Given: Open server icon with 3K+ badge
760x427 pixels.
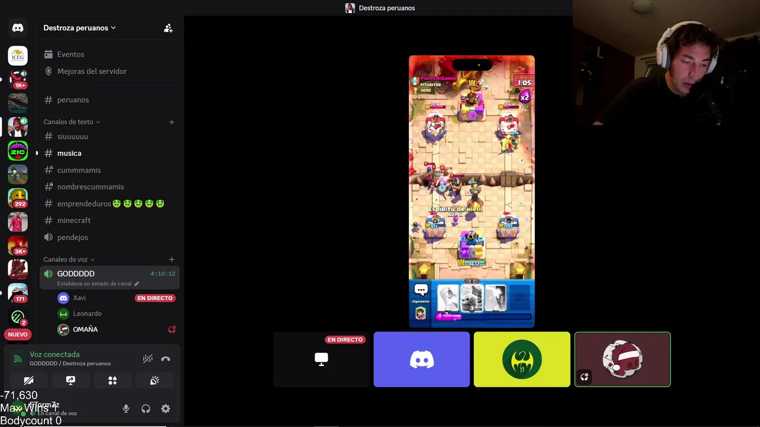Looking at the screenshot, I should pos(18,246).
